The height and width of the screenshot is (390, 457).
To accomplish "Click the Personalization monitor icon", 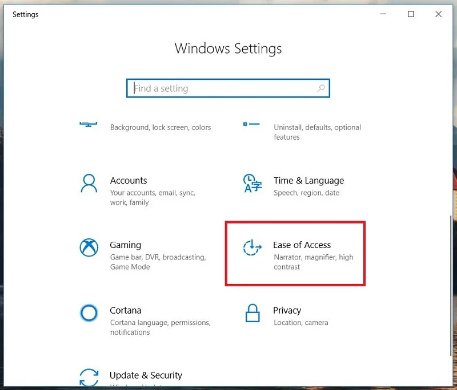I will pos(89,124).
